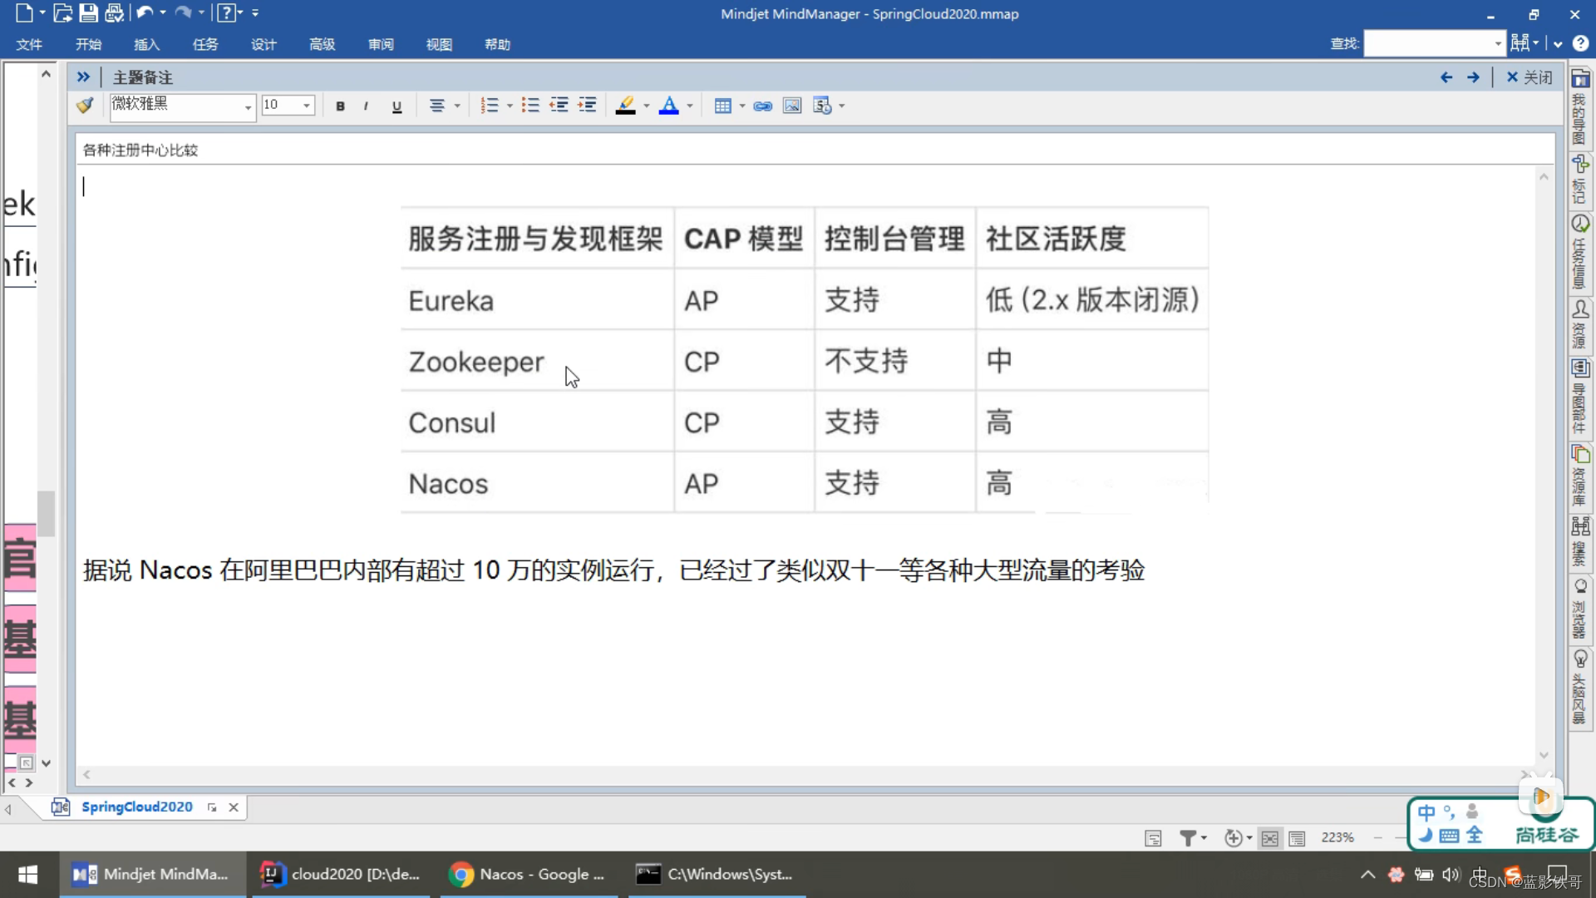Image resolution: width=1596 pixels, height=898 pixels.
Task: Apply blue font color to text
Action: pos(668,106)
